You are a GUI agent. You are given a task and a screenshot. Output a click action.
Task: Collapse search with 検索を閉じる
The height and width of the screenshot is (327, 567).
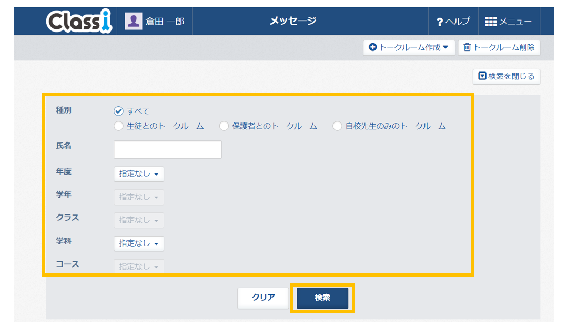coord(506,76)
